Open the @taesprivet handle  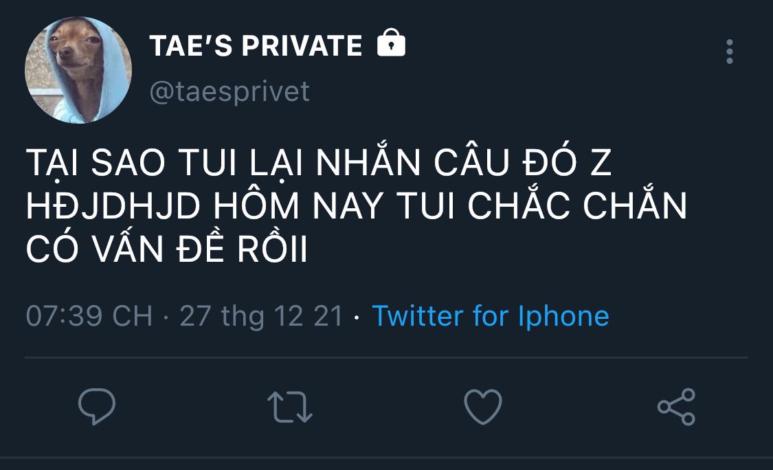[x=229, y=91]
